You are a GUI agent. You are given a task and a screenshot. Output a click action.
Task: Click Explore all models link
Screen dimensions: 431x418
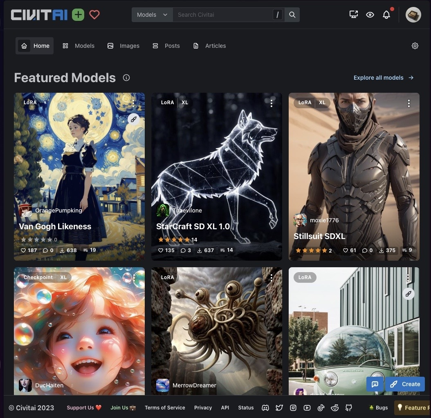[x=384, y=78]
